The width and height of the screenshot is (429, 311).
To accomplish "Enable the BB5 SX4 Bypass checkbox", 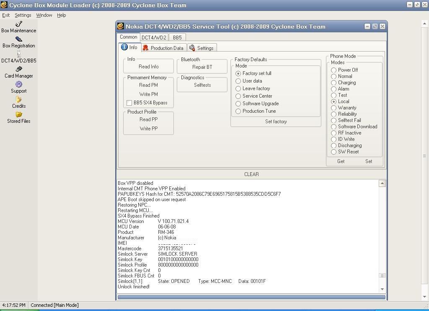I will [129, 103].
